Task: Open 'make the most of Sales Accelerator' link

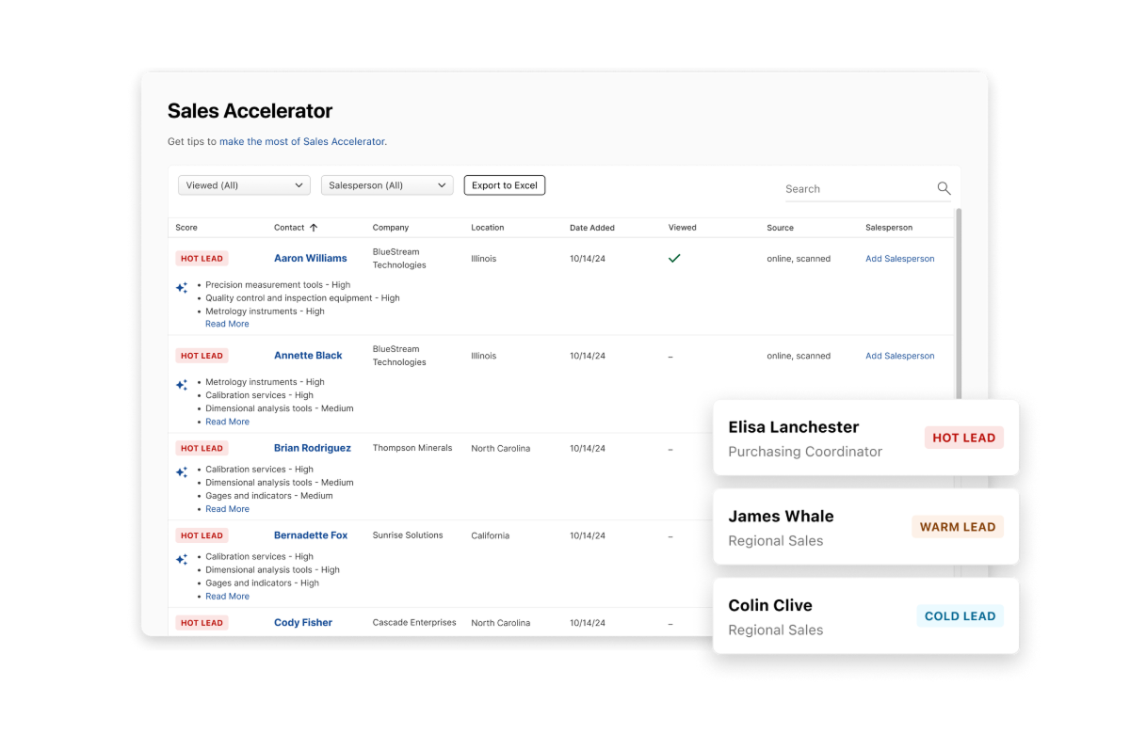Action: pyautogui.click(x=302, y=141)
